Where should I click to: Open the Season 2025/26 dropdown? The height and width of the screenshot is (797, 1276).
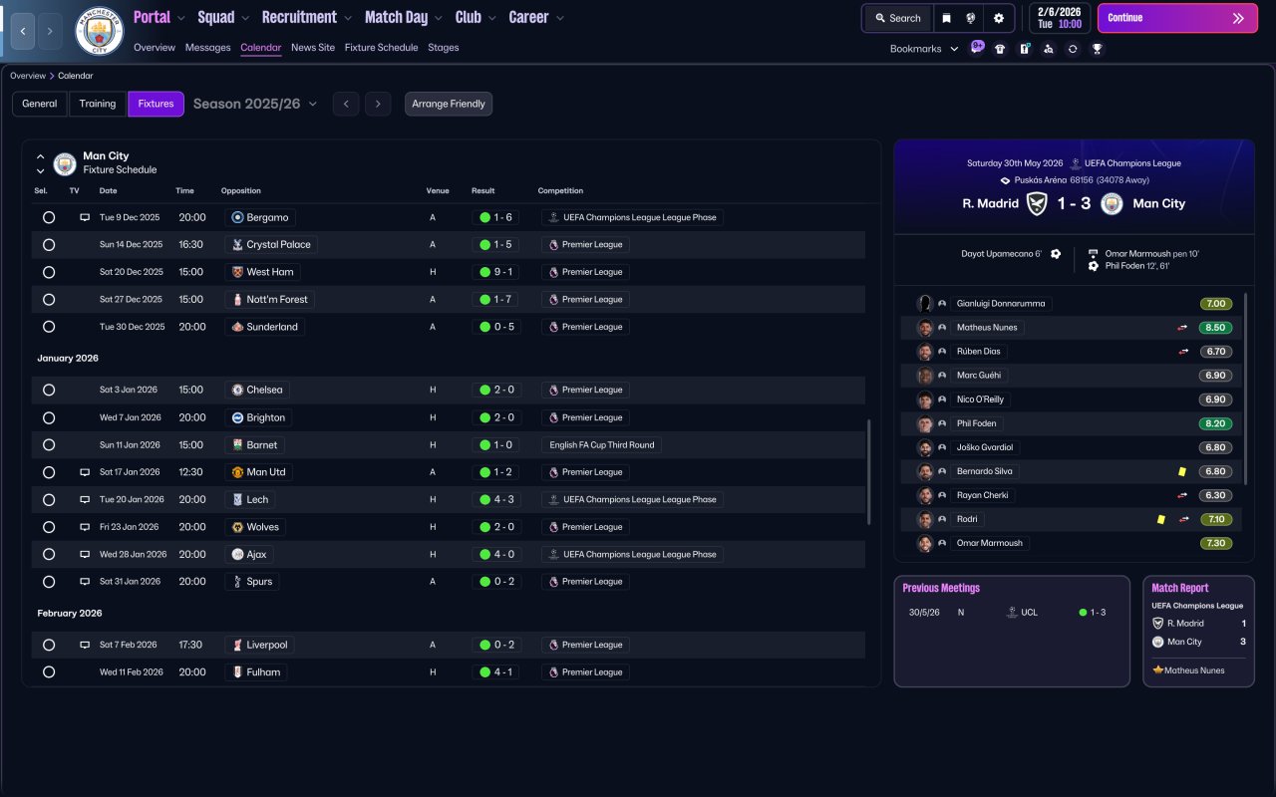pyautogui.click(x=255, y=104)
